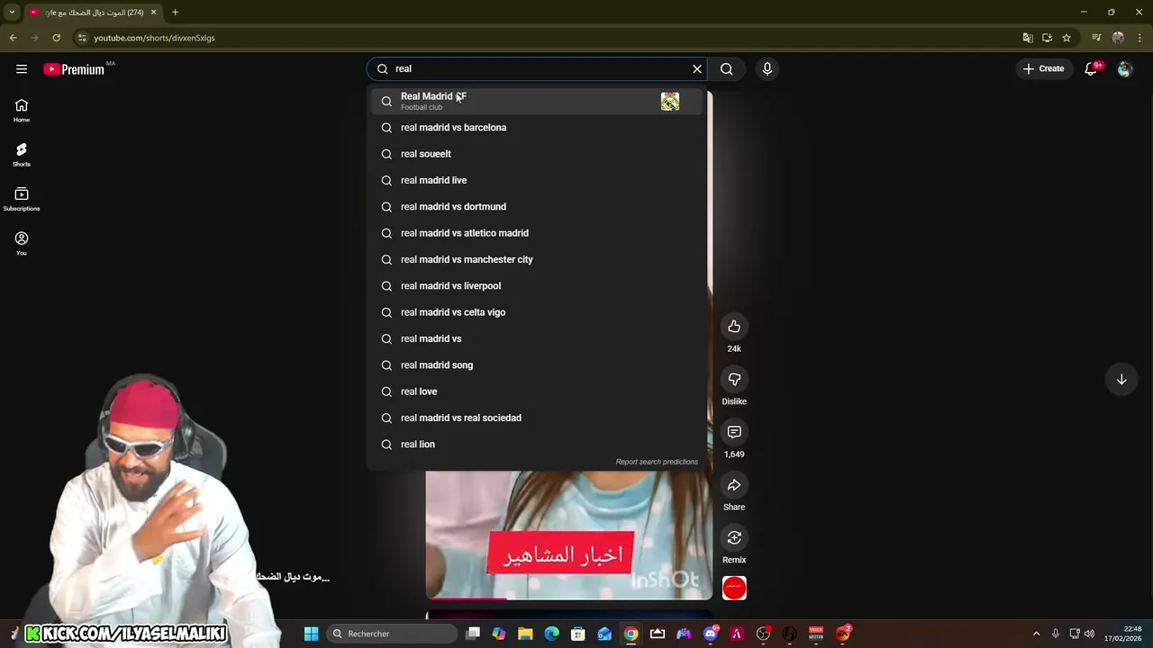Open Chrome media controls icon
Screen dimensions: 1153x648
point(1096,38)
